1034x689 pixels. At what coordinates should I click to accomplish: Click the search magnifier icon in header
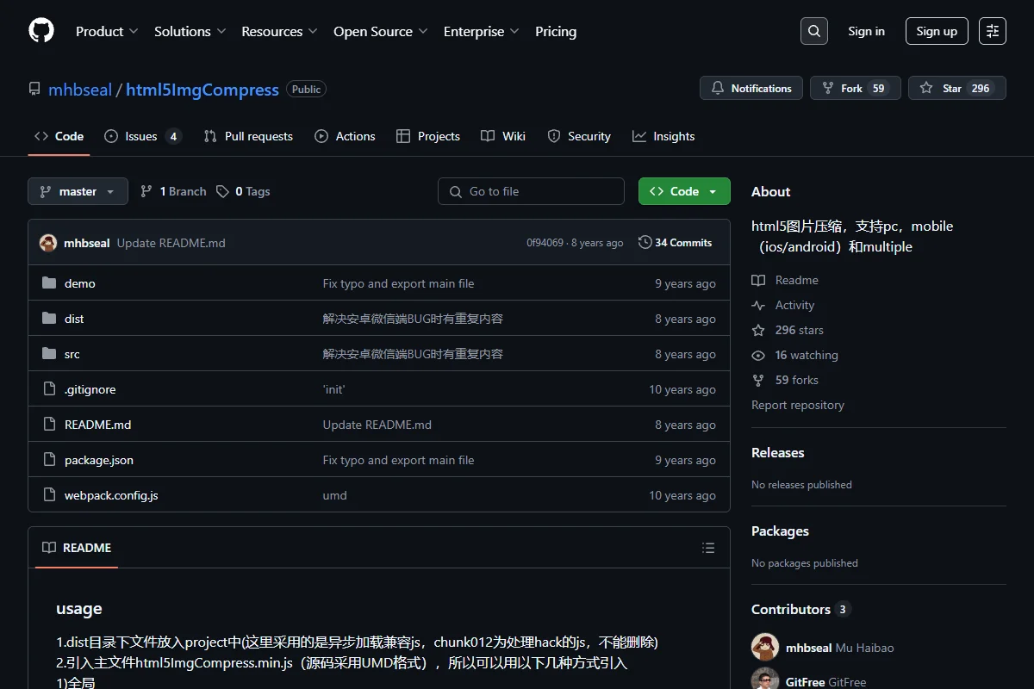[x=813, y=31]
